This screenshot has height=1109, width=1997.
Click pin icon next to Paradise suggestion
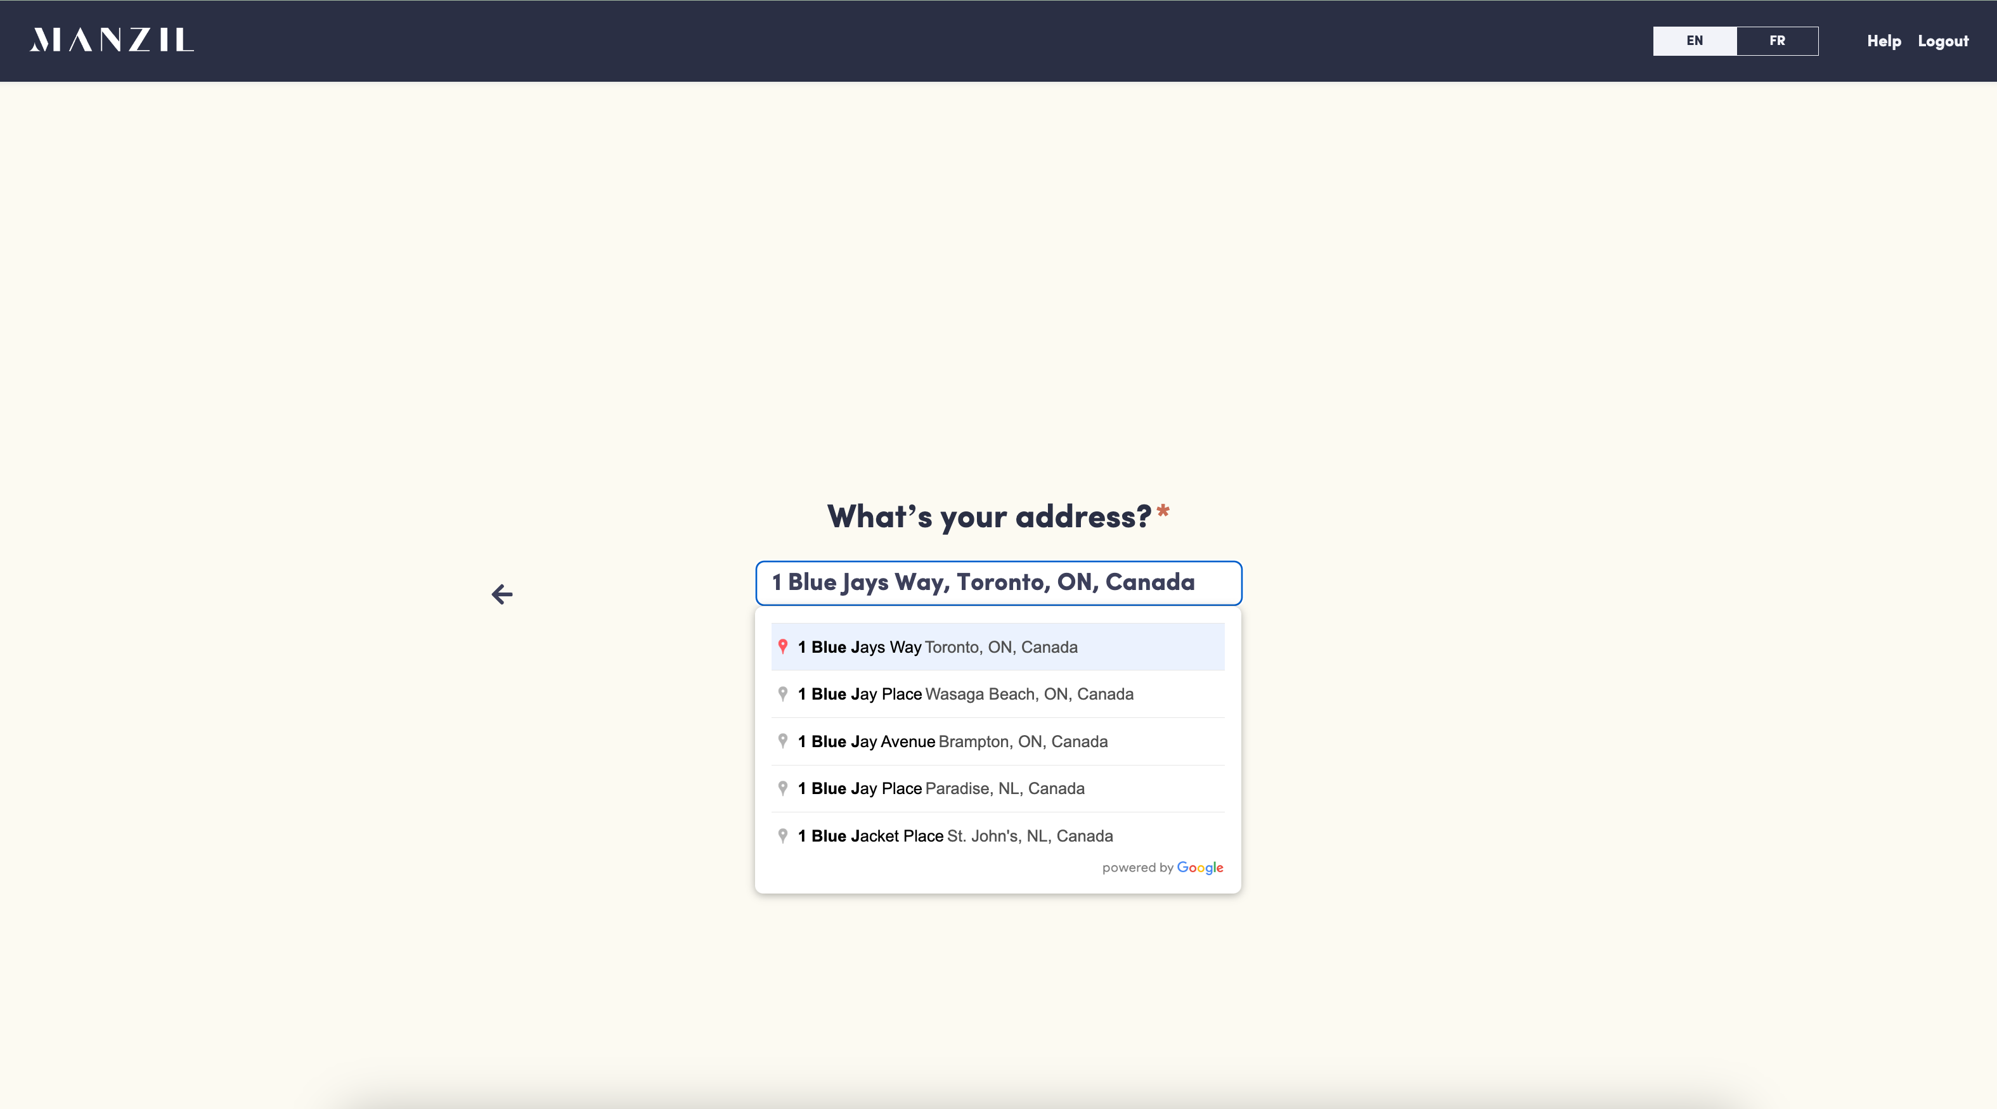point(782,788)
